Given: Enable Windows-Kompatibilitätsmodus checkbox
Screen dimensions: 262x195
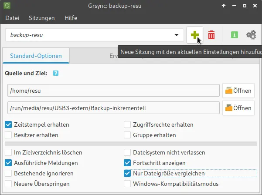Looking at the screenshot, I should click(127, 184).
